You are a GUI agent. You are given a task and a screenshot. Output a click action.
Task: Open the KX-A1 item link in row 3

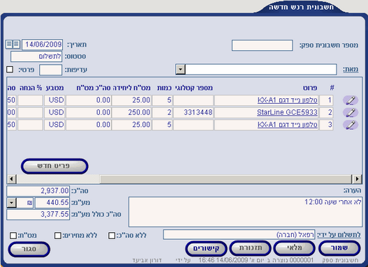click(288, 125)
